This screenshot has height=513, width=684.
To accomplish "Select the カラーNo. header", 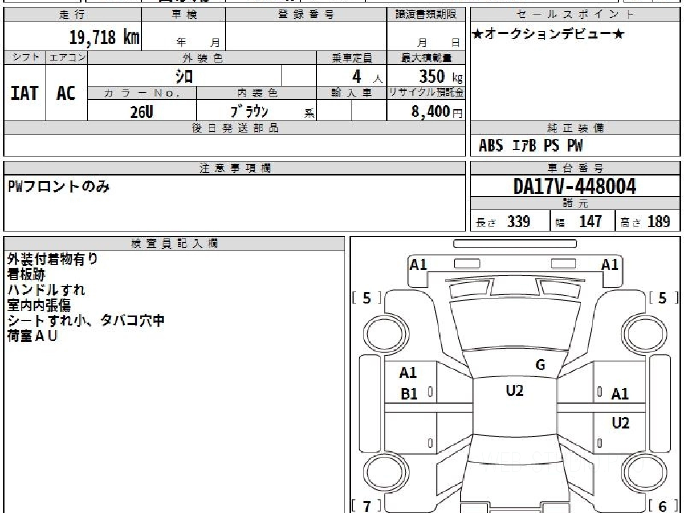I will (x=142, y=93).
